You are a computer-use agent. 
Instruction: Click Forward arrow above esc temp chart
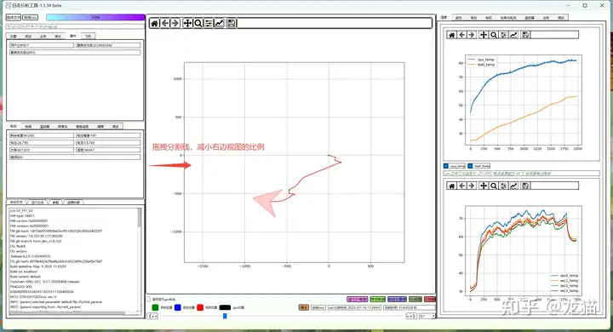pyautogui.click(x=472, y=186)
